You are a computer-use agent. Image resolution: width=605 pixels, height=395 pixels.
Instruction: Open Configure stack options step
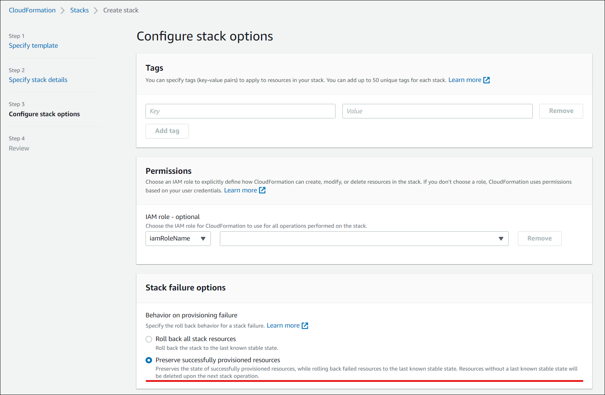(x=44, y=114)
